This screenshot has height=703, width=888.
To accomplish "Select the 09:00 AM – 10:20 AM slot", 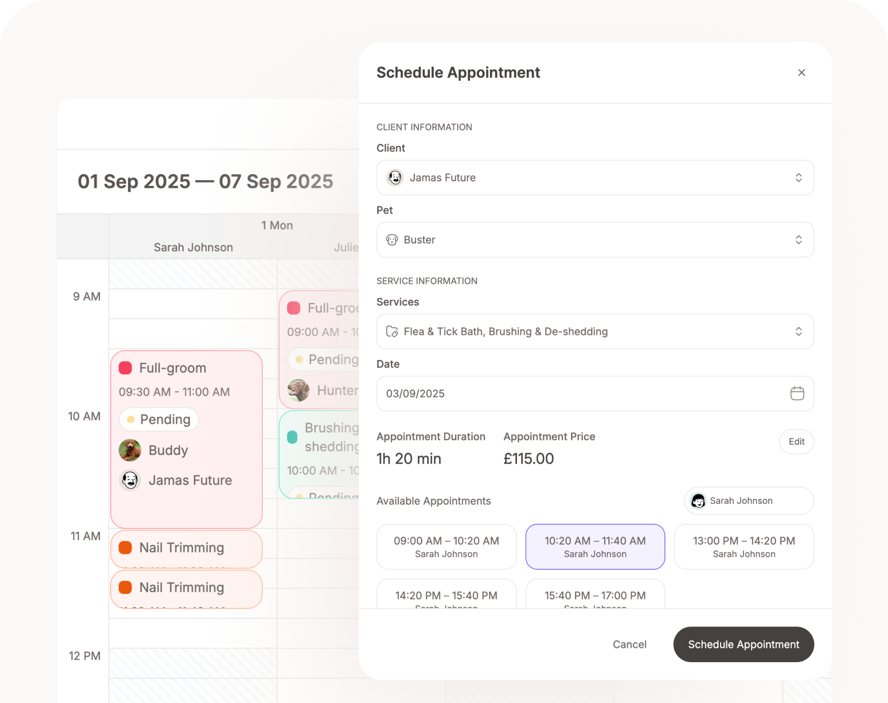I will coord(446,547).
